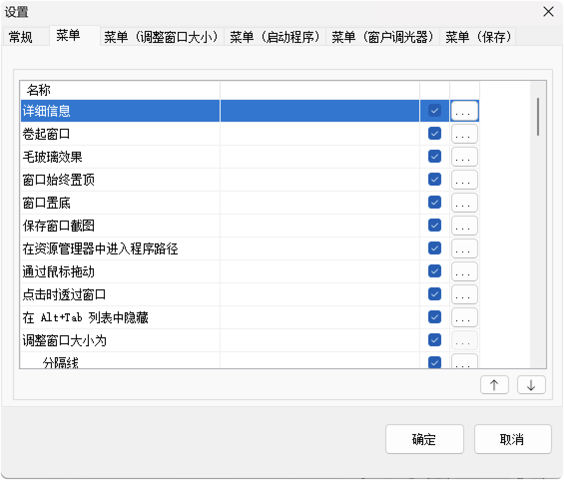Click the vertical scrollbar of the list

point(538,117)
